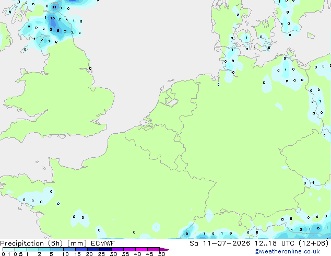Click the "11" precipitation value over Scotland
This screenshot has width=331, height=256.
point(54,7)
